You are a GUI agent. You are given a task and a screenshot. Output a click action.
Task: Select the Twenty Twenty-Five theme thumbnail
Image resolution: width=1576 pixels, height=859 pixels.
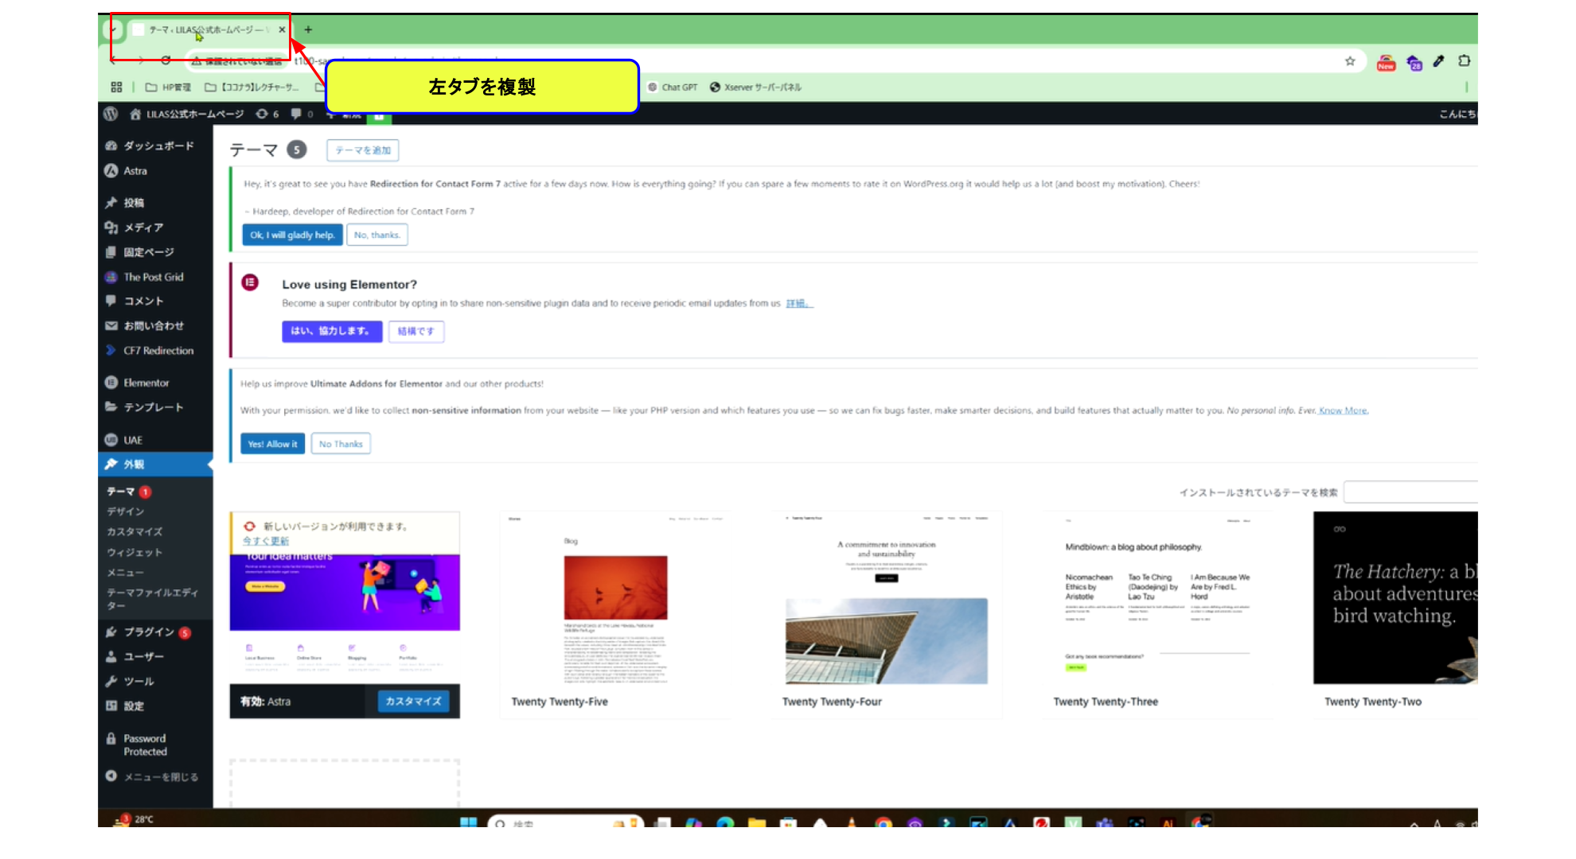(615, 598)
